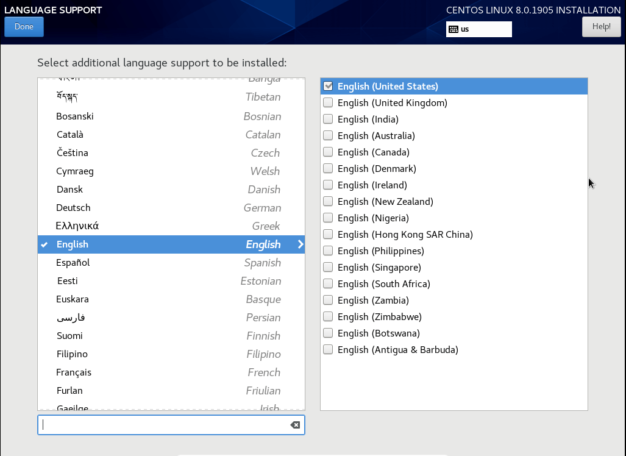Click the us keyboard layout indicator
Image resolution: width=626 pixels, height=456 pixels.
tap(478, 29)
